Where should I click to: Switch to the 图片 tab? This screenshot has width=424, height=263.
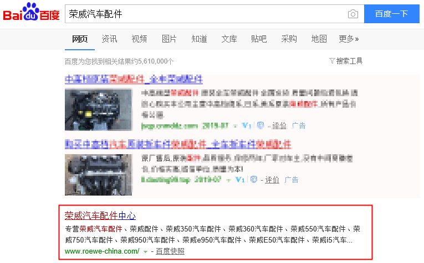click(x=169, y=39)
